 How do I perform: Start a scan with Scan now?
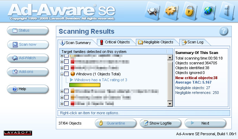[28, 44]
